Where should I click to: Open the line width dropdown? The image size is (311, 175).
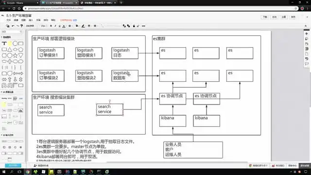click(89, 26)
